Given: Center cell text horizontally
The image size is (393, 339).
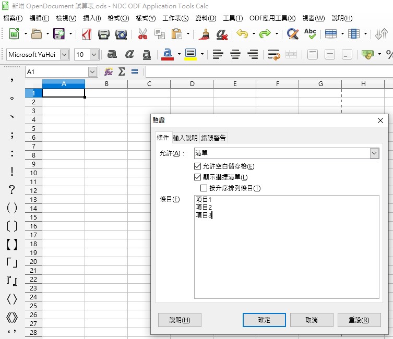Looking at the screenshot, I should click(235, 54).
